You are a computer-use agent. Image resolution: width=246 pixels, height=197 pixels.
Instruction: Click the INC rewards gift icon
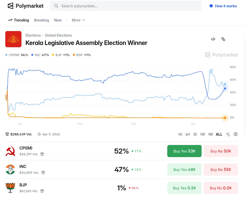click(x=43, y=173)
